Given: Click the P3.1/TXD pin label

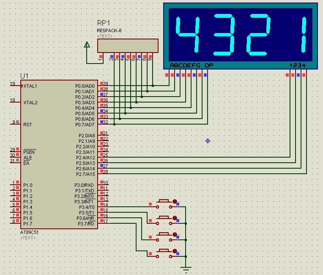Looking at the screenshot, I should point(85,191).
